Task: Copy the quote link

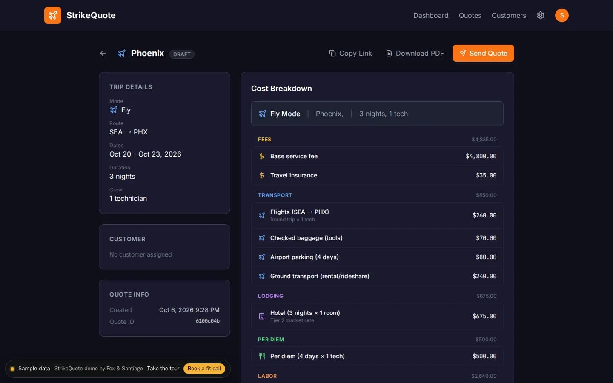Action: point(350,53)
